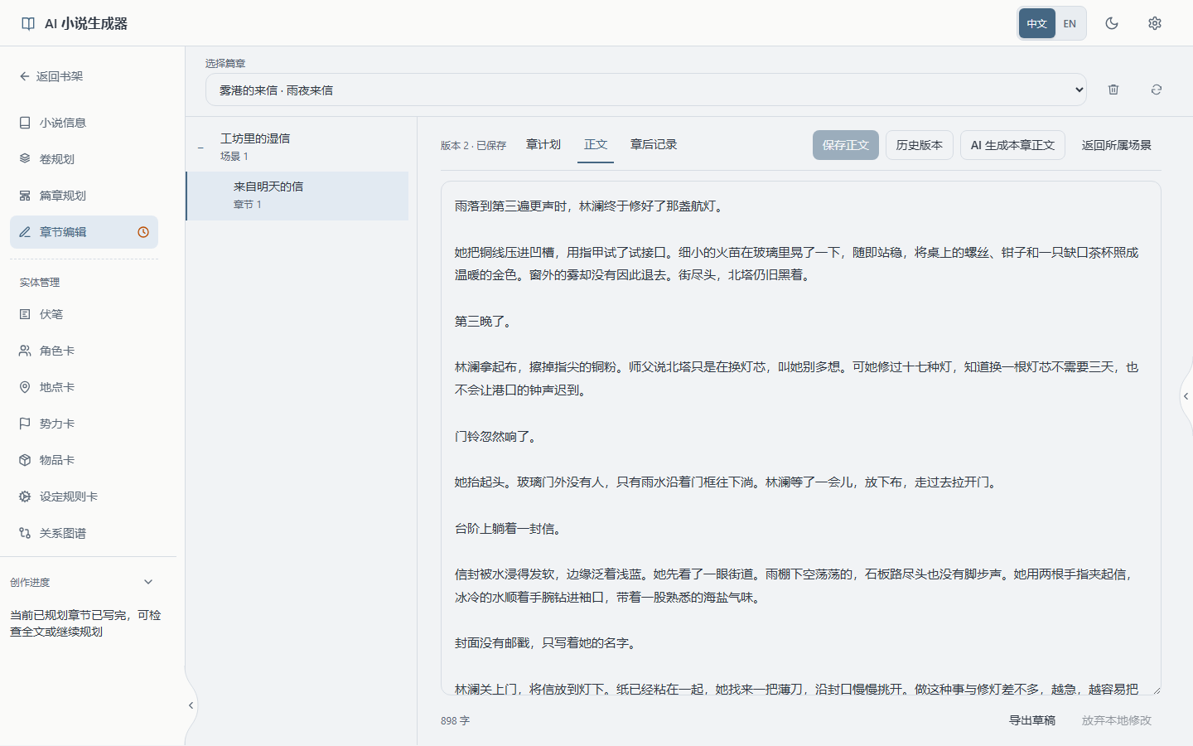Click 放弃本地修改
Viewport: 1193px width, 746px height.
tap(1117, 720)
